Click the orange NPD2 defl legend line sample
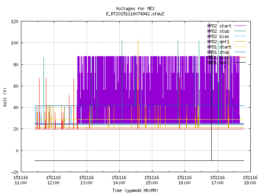This screenshot has height=194, width=258. point(240,41)
